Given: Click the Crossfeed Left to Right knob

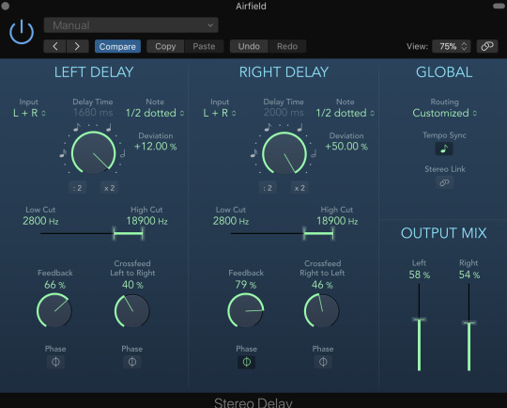Looking at the screenshot, I should 132,310.
